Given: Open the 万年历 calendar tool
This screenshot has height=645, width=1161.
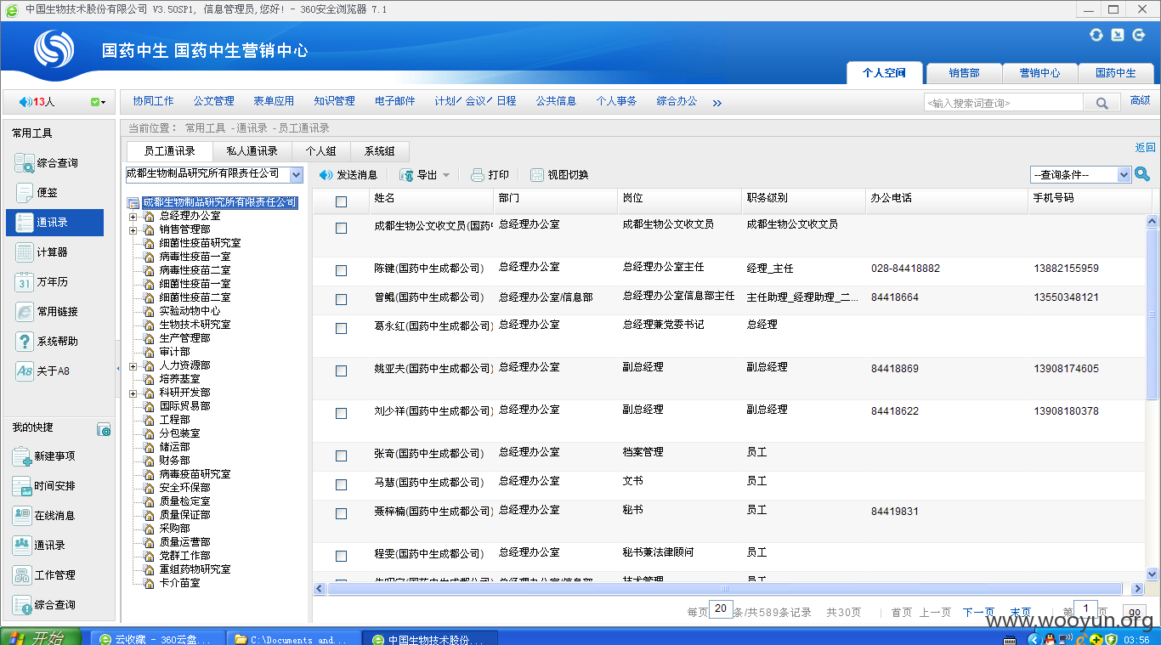Looking at the screenshot, I should [x=42, y=282].
